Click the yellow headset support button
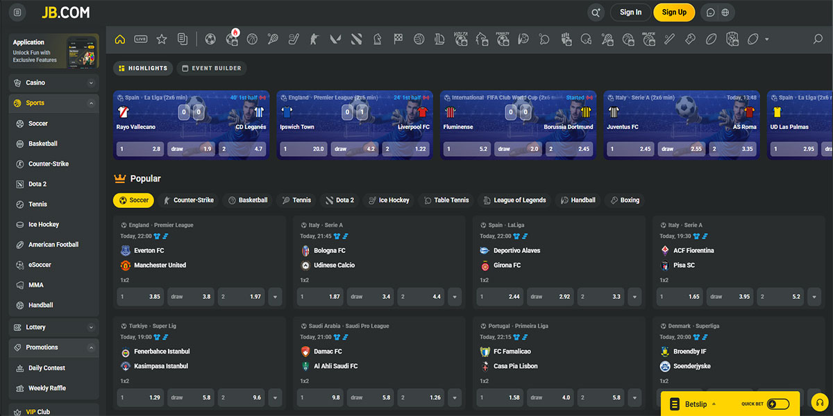 [819, 403]
